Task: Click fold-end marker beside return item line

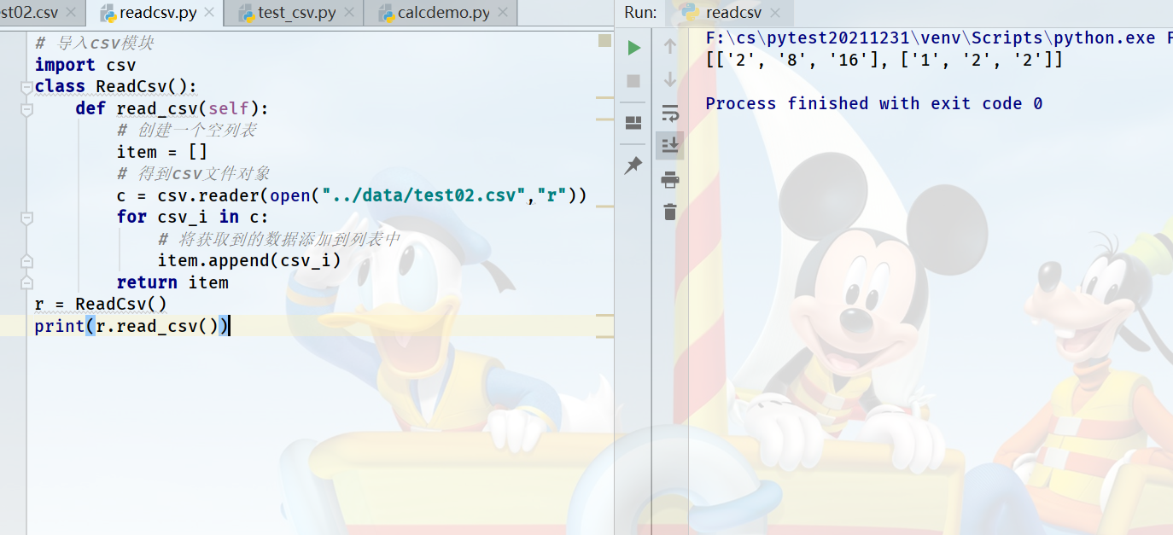Action: [26, 282]
